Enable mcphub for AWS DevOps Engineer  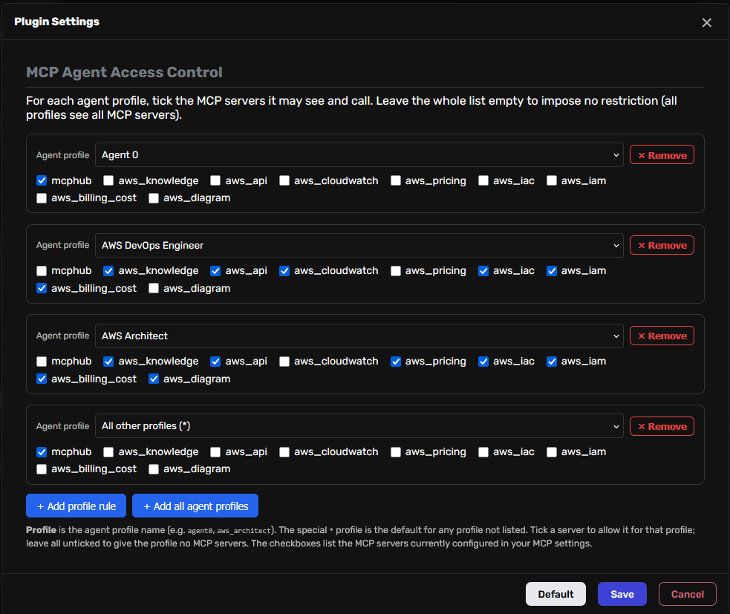click(x=42, y=271)
